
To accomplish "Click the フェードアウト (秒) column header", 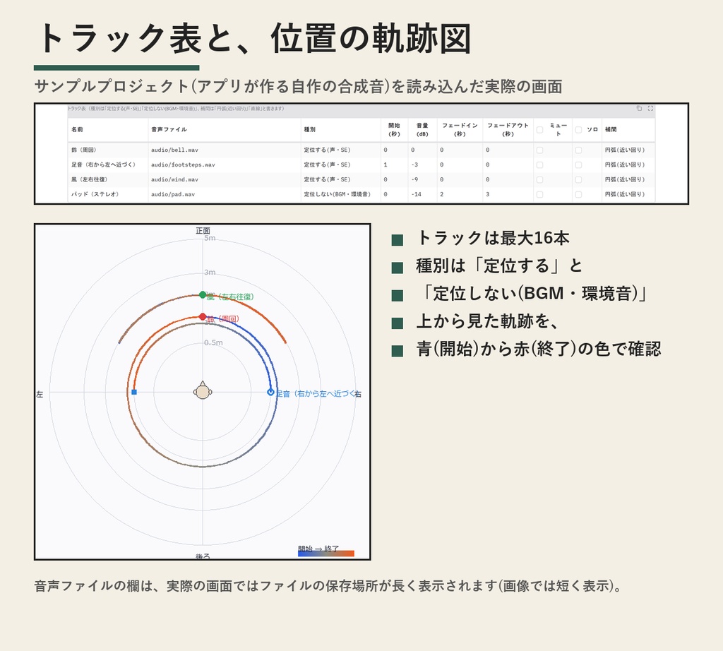I will pyautogui.click(x=508, y=129).
